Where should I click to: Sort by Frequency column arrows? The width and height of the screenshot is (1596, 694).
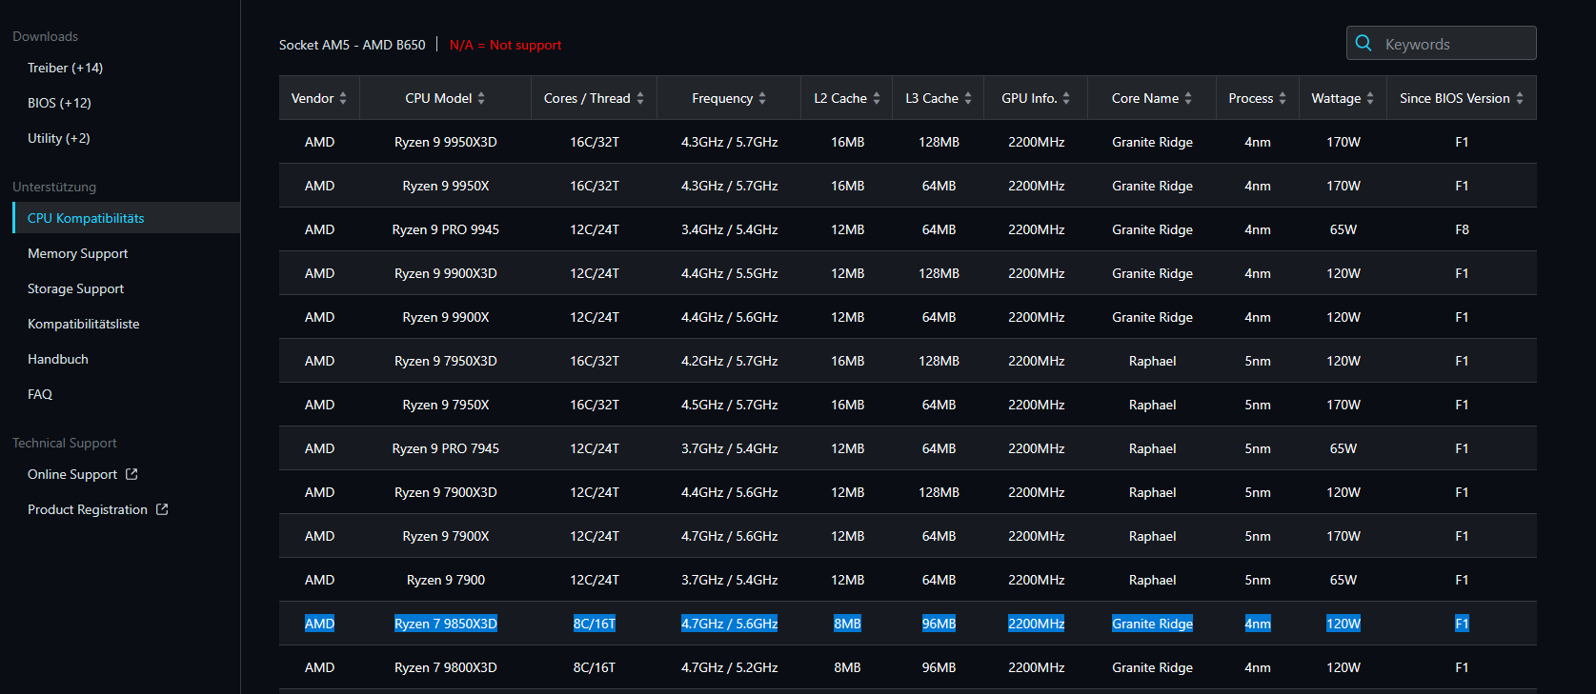click(x=762, y=98)
